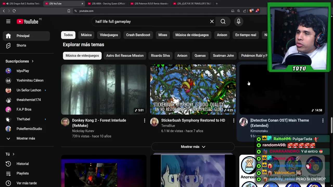The image size is (333, 187).
Task: Open Principal home in sidebar
Action: 26,36
